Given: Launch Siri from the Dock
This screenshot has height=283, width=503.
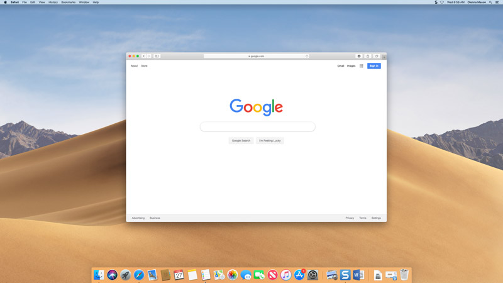Looking at the screenshot, I should tap(113, 275).
